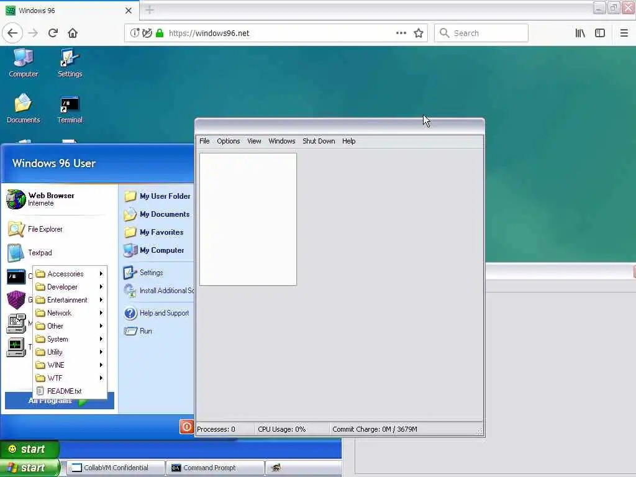Click All Programs in Start menu
Screen dimensions: 636x477
click(59, 401)
